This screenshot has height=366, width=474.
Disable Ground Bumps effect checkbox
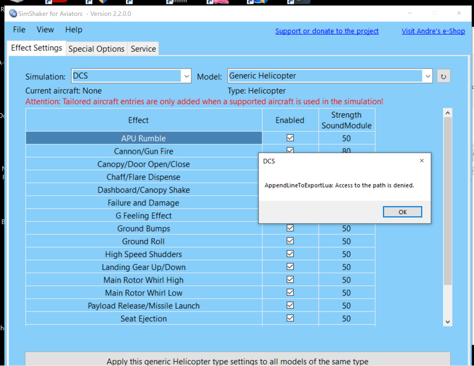[x=290, y=228]
